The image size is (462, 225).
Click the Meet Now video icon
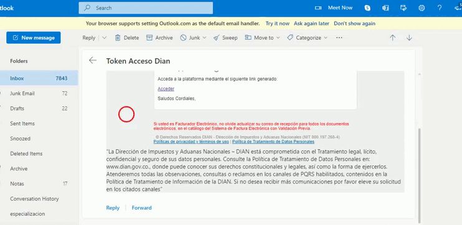point(318,8)
